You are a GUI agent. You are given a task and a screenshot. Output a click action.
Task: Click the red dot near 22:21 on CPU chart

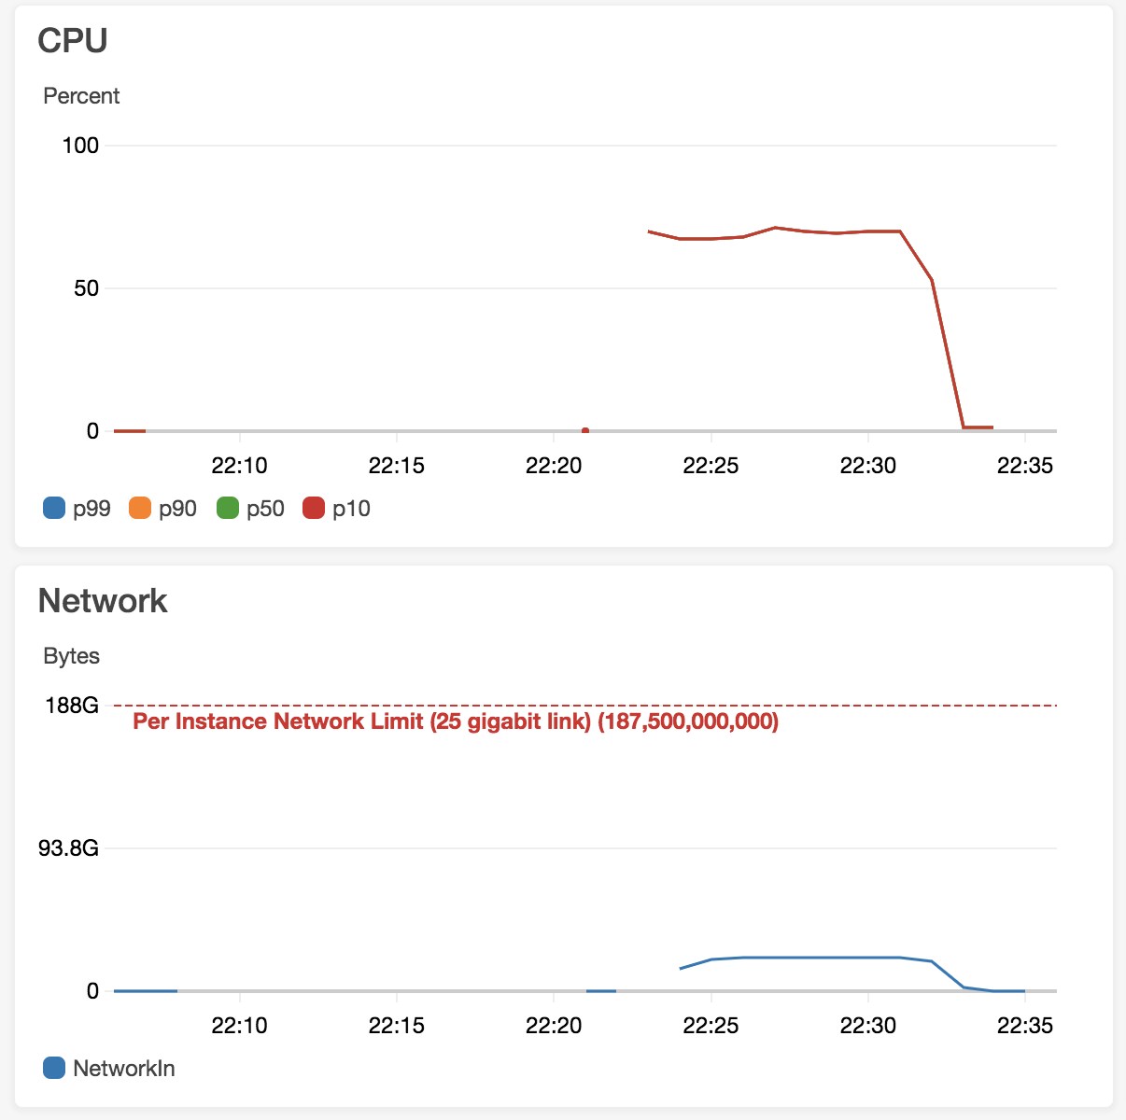(585, 430)
